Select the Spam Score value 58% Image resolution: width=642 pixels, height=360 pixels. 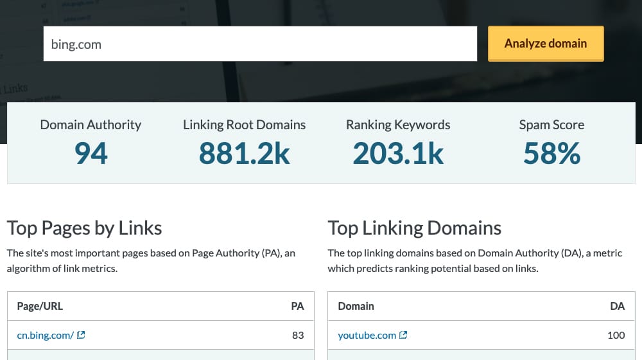(551, 154)
